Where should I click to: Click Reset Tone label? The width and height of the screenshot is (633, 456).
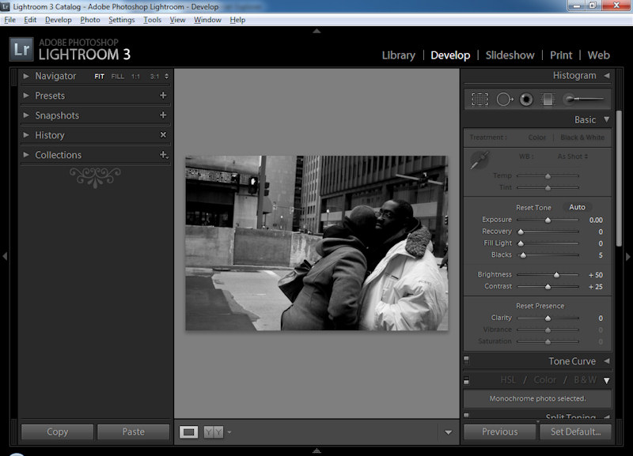click(x=533, y=208)
